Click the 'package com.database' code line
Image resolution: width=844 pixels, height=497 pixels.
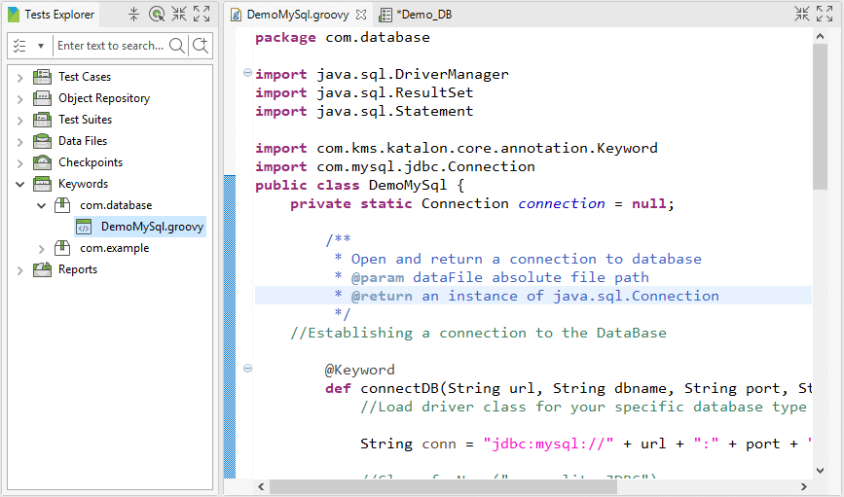pyautogui.click(x=343, y=38)
